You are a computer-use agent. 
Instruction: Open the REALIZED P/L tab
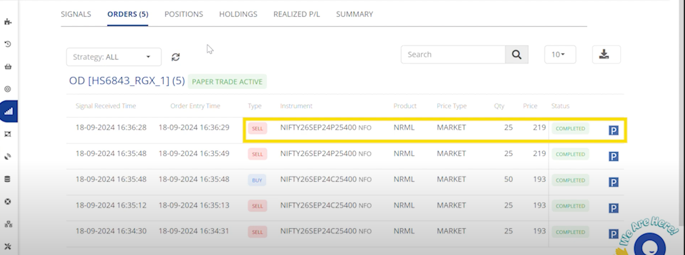coord(296,14)
